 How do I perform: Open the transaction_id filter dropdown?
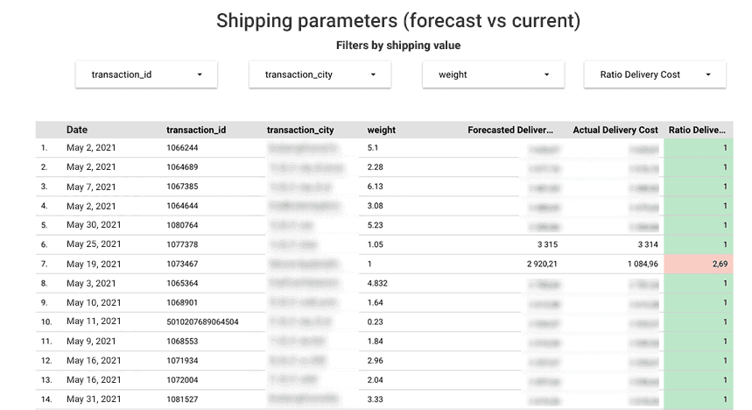pos(146,75)
